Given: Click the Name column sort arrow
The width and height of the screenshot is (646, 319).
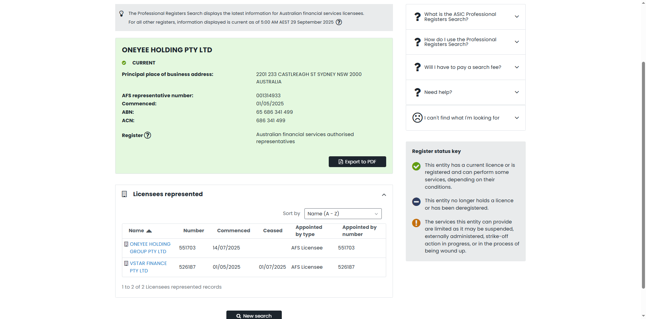Looking at the screenshot, I should pos(149,231).
